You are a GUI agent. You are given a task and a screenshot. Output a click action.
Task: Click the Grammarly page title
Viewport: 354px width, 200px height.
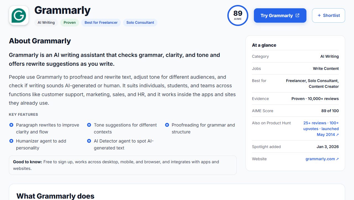click(63, 10)
